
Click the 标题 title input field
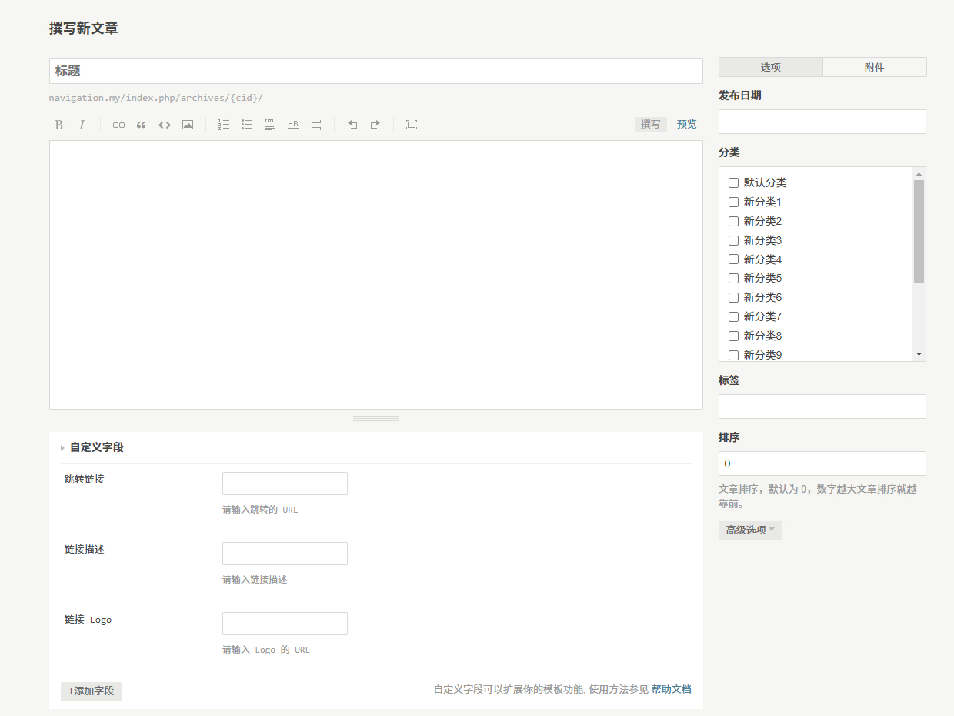coord(375,71)
